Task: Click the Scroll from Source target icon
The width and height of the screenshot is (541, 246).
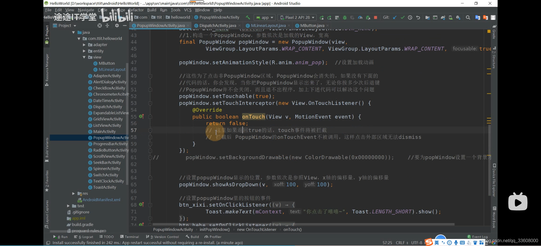Action: click(99, 26)
